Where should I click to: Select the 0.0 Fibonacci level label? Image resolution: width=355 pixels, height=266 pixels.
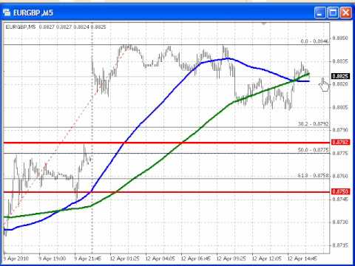(x=314, y=41)
